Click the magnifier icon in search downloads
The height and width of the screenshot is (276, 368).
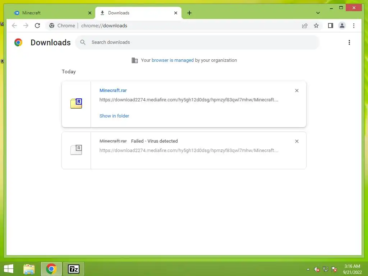pos(83,42)
